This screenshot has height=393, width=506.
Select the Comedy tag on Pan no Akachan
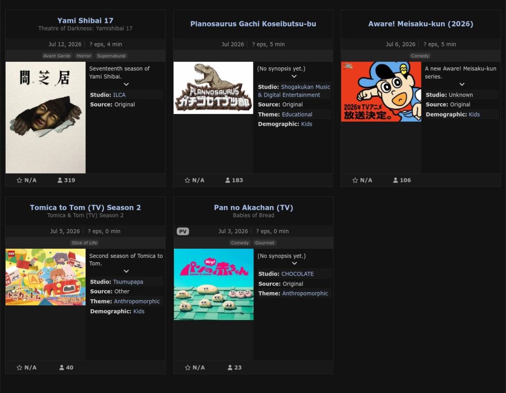point(240,243)
